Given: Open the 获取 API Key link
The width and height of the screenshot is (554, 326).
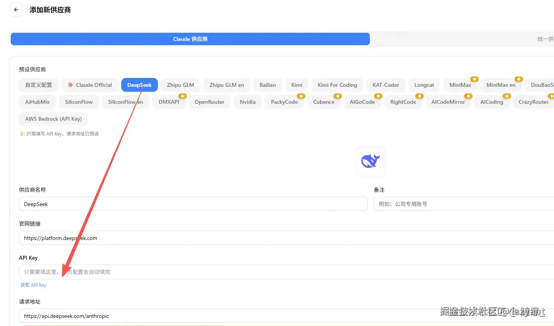Looking at the screenshot, I should tap(33, 285).
